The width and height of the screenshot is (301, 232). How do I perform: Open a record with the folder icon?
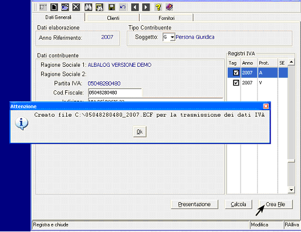coord(65,7)
